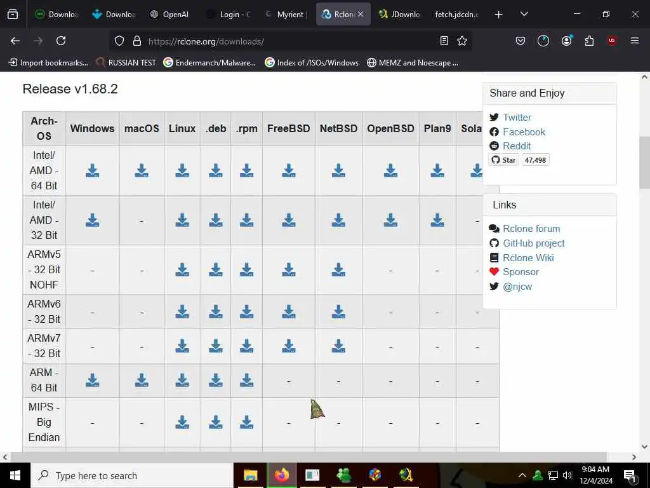
Task: Download .rpm ARMv7 32 Bit package
Action: click(247, 346)
